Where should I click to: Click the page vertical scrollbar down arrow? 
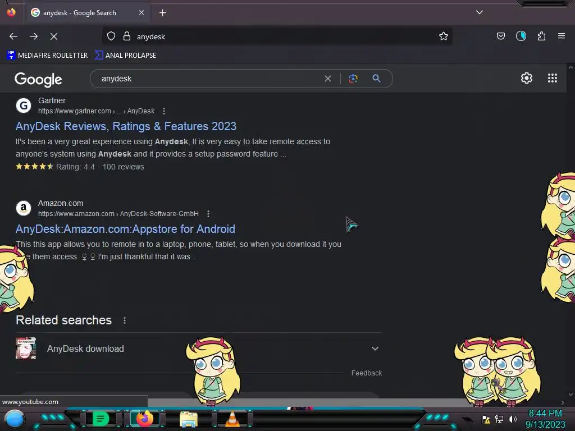click(571, 395)
